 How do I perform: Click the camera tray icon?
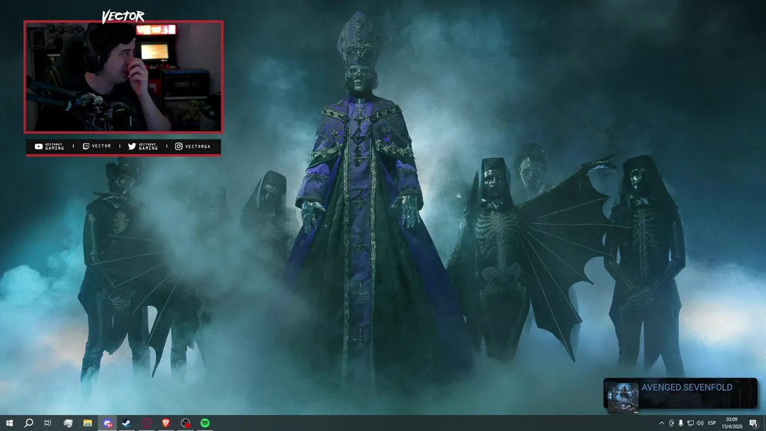coord(671,423)
